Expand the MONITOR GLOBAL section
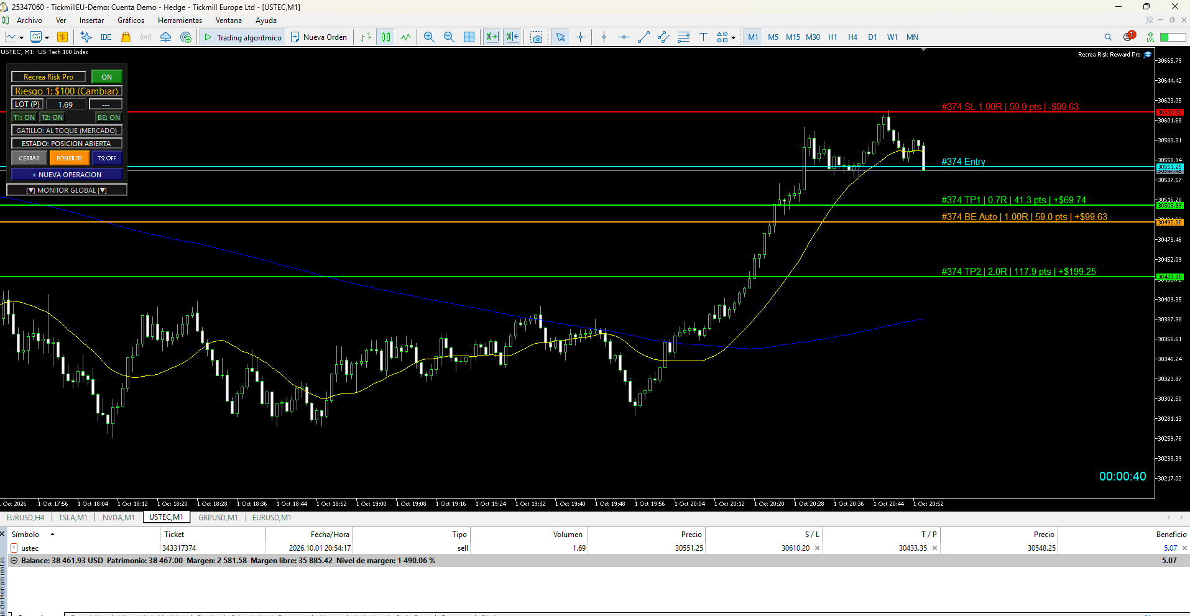 (x=67, y=190)
